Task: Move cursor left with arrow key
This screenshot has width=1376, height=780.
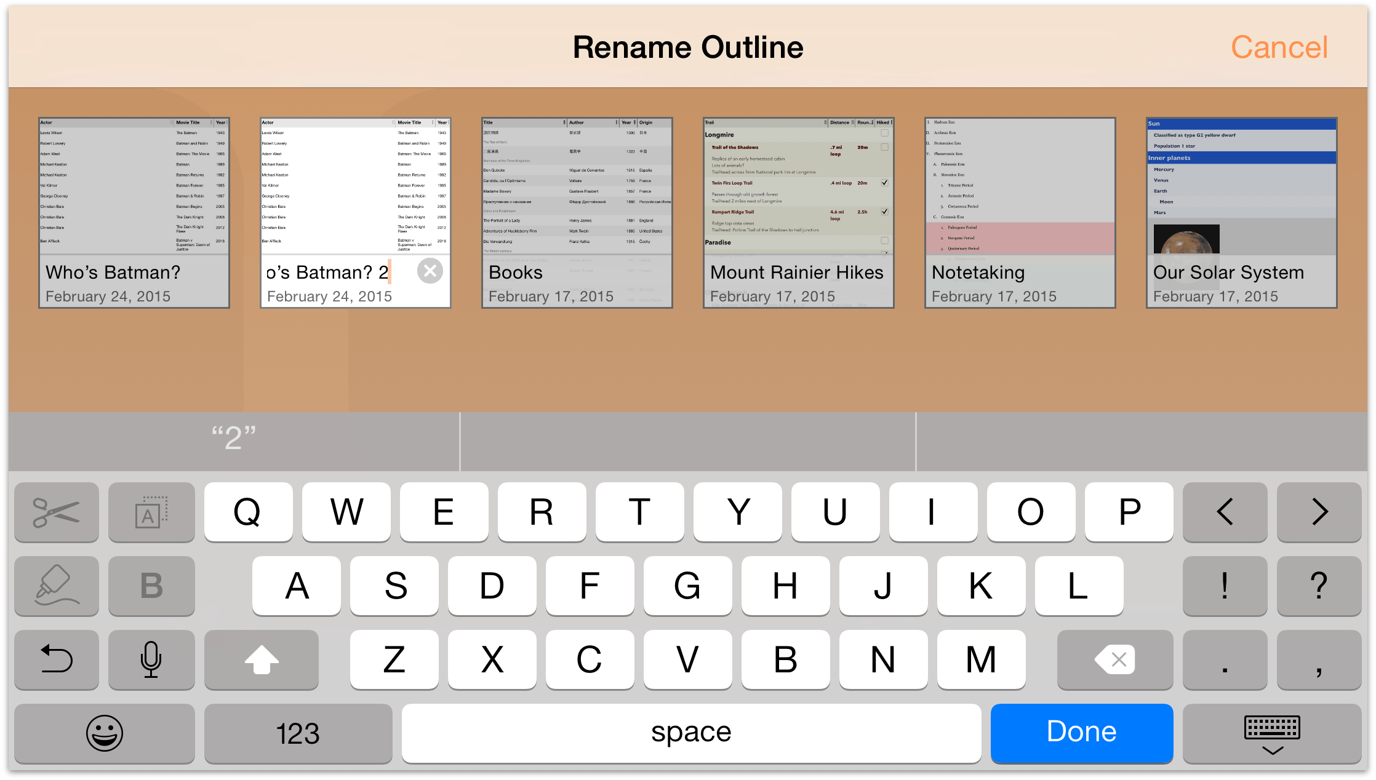Action: coord(1225,512)
